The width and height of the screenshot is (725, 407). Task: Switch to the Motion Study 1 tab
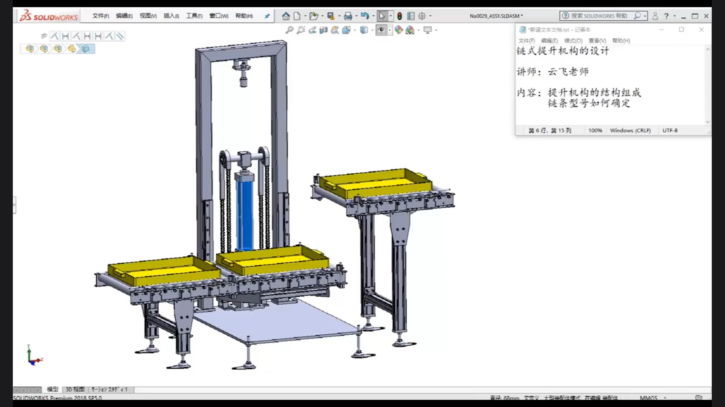[110, 389]
